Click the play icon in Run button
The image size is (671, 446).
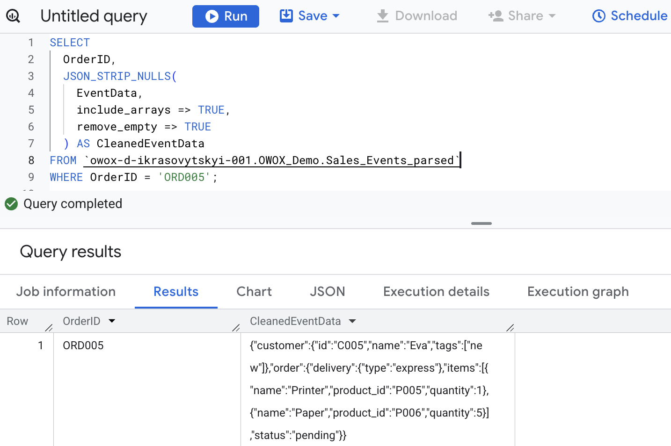click(x=212, y=16)
